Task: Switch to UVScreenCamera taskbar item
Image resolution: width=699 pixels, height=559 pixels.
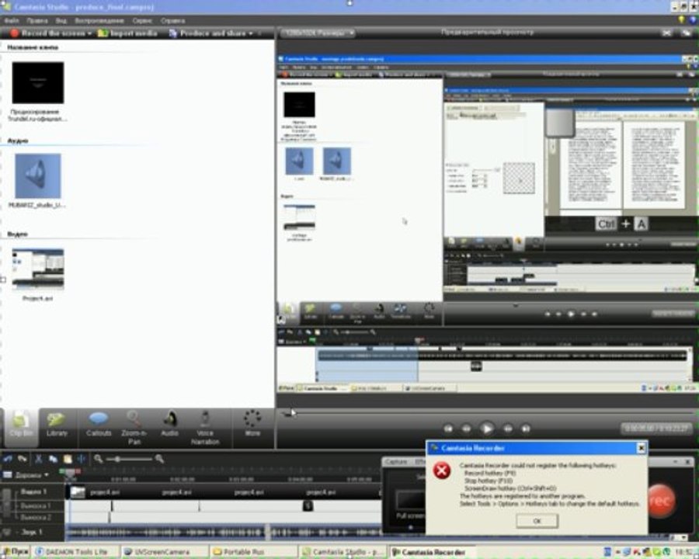Action: tap(165, 552)
